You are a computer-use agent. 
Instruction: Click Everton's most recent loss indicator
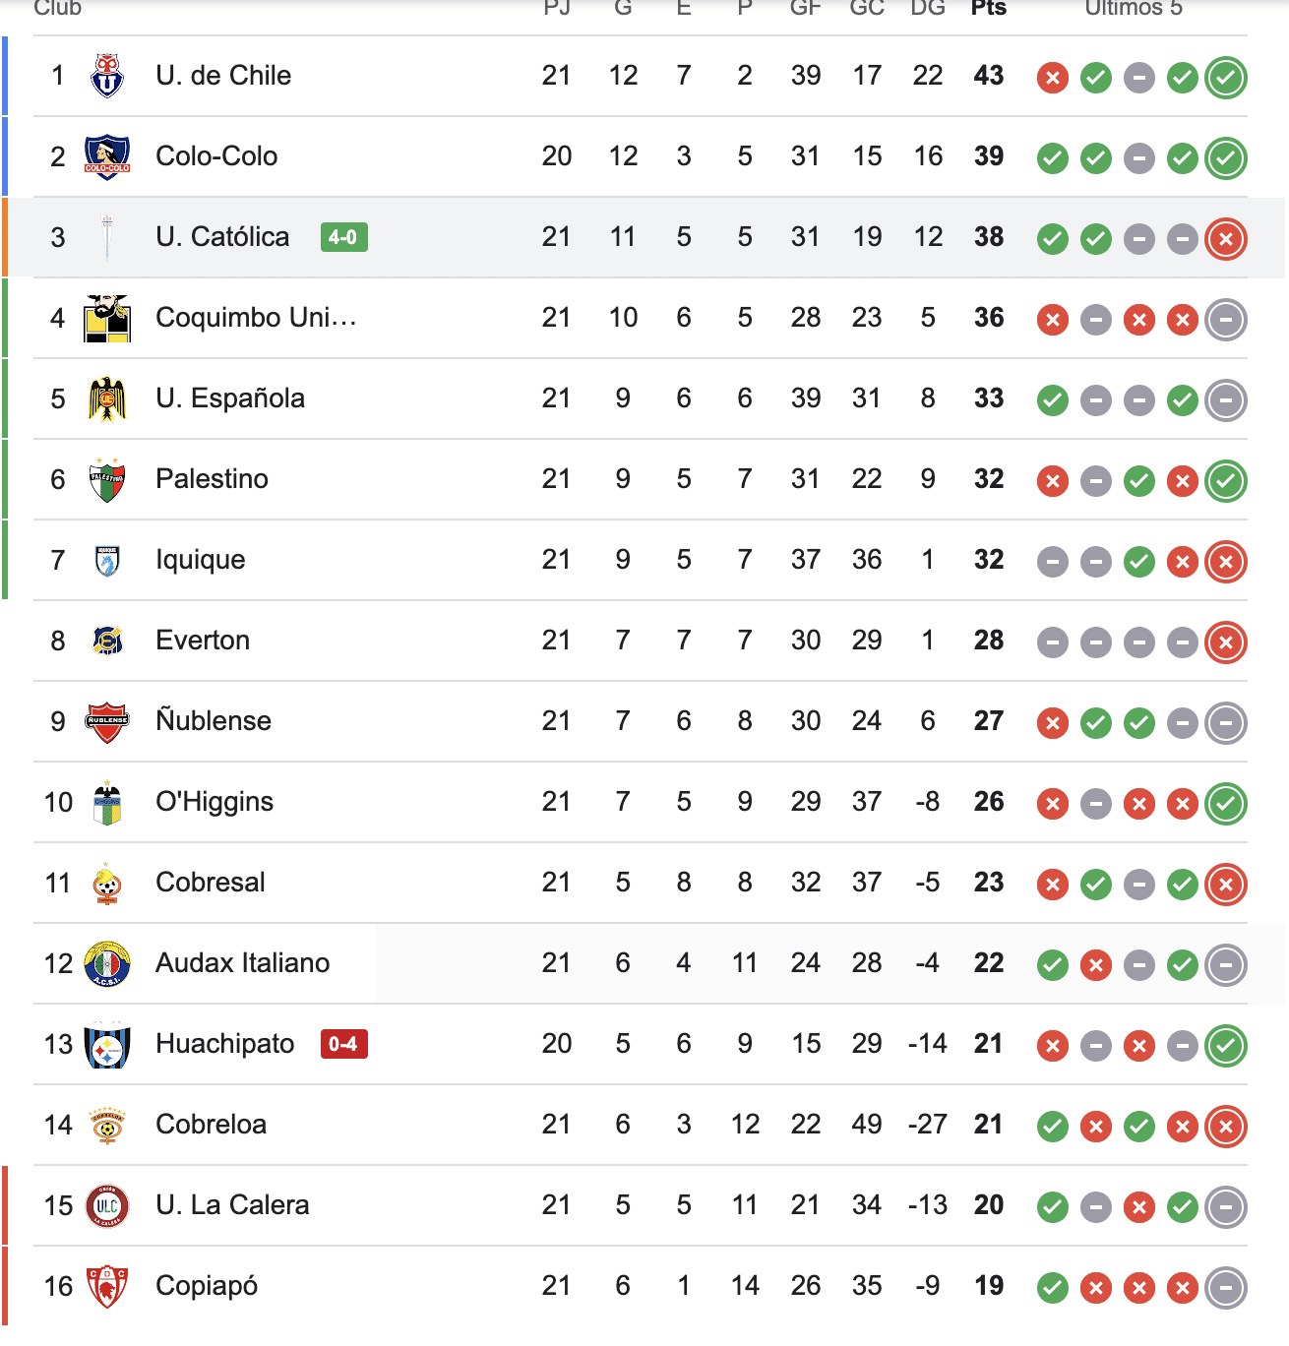pos(1226,642)
